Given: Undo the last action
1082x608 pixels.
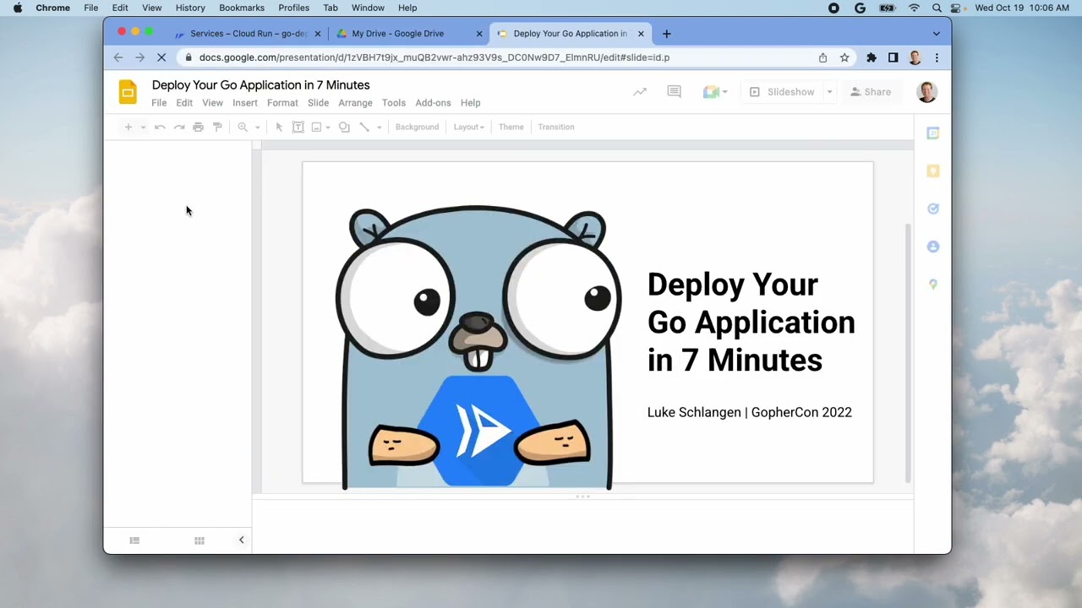Looking at the screenshot, I should coord(160,127).
